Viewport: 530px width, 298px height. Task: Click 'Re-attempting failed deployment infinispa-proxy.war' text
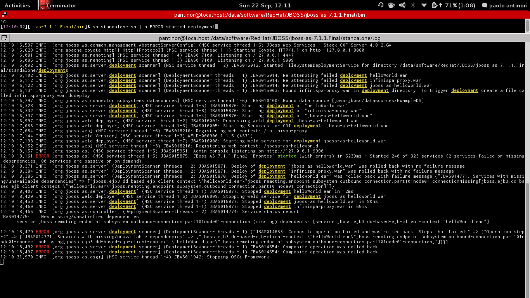pos(352,80)
